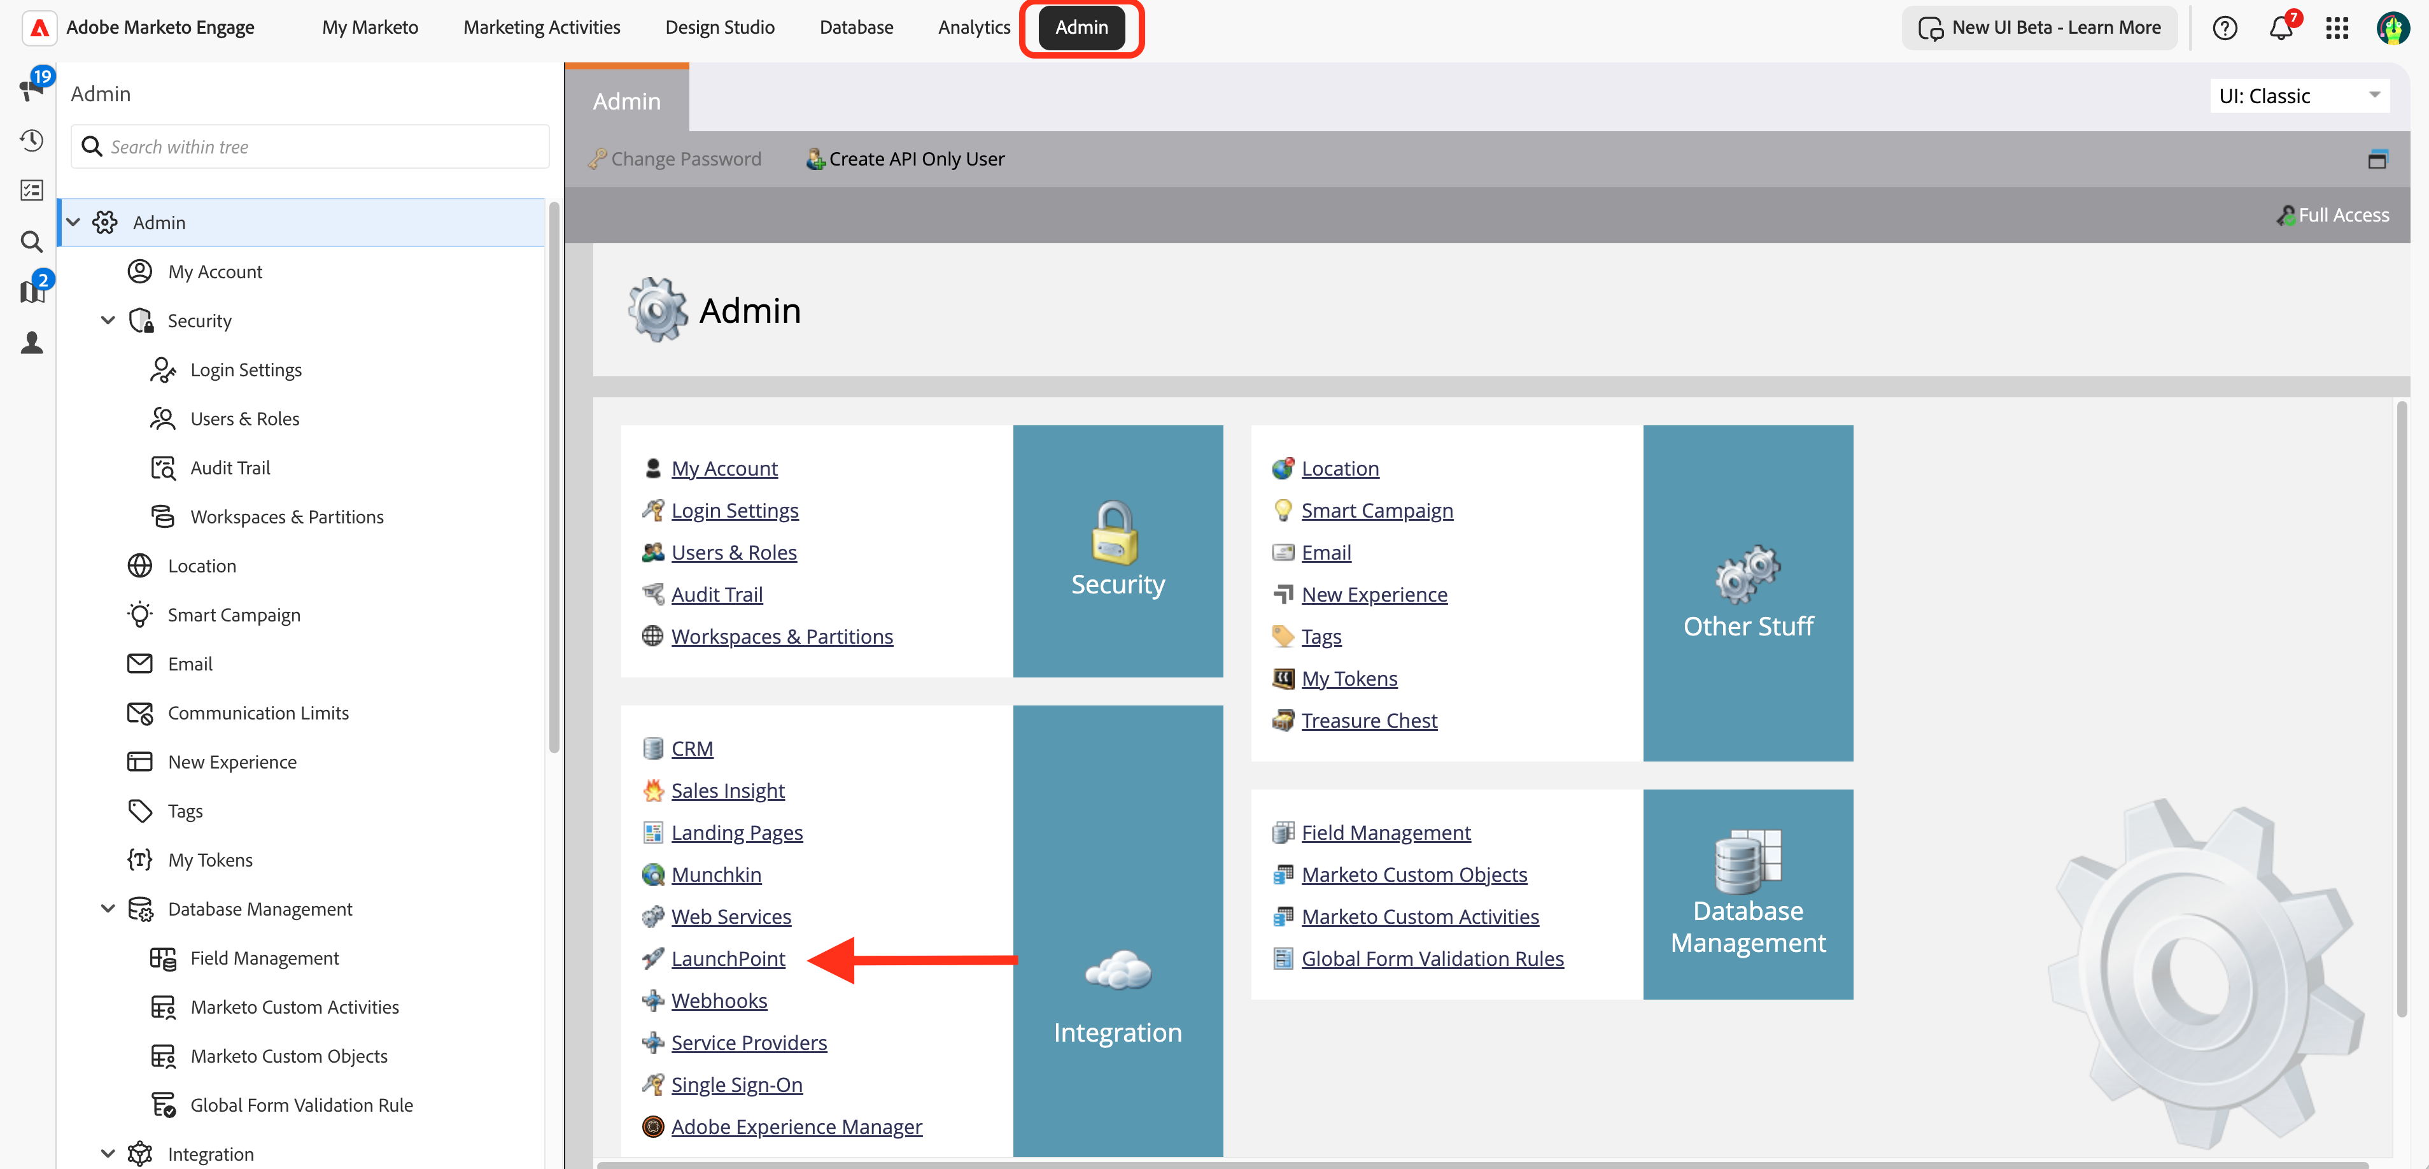Viewport: 2429px width, 1169px height.
Task: Open the Field Management link in main panel
Action: tap(1385, 833)
